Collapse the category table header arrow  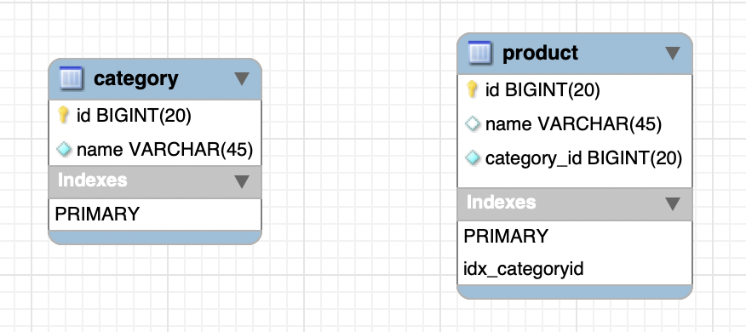coord(242,79)
